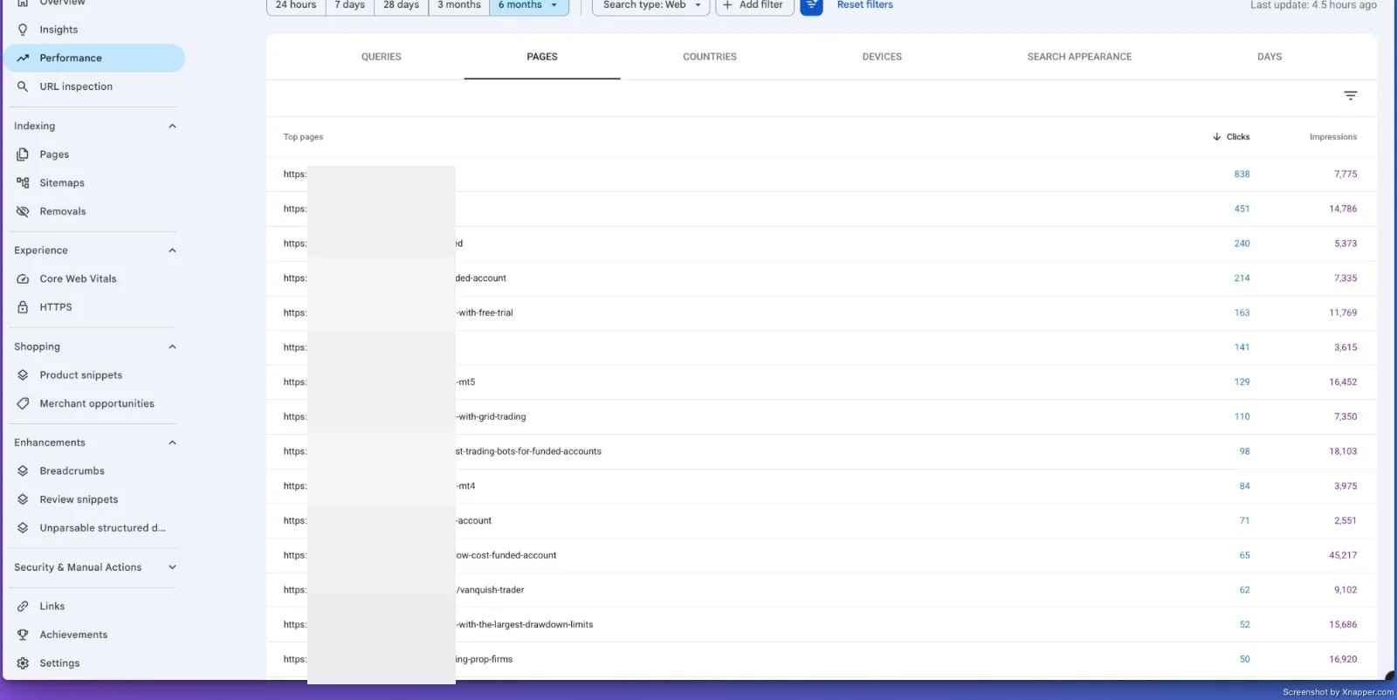
Task: Switch to the QUERIES tab
Action: [x=382, y=57]
